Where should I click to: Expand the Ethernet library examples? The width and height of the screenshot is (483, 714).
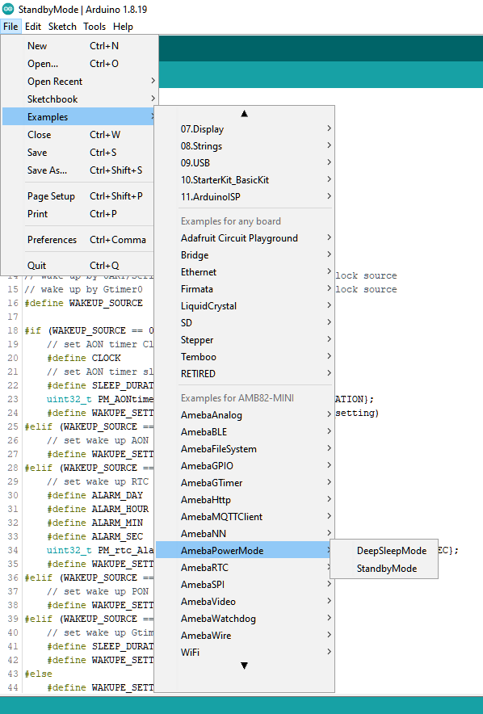[245, 272]
